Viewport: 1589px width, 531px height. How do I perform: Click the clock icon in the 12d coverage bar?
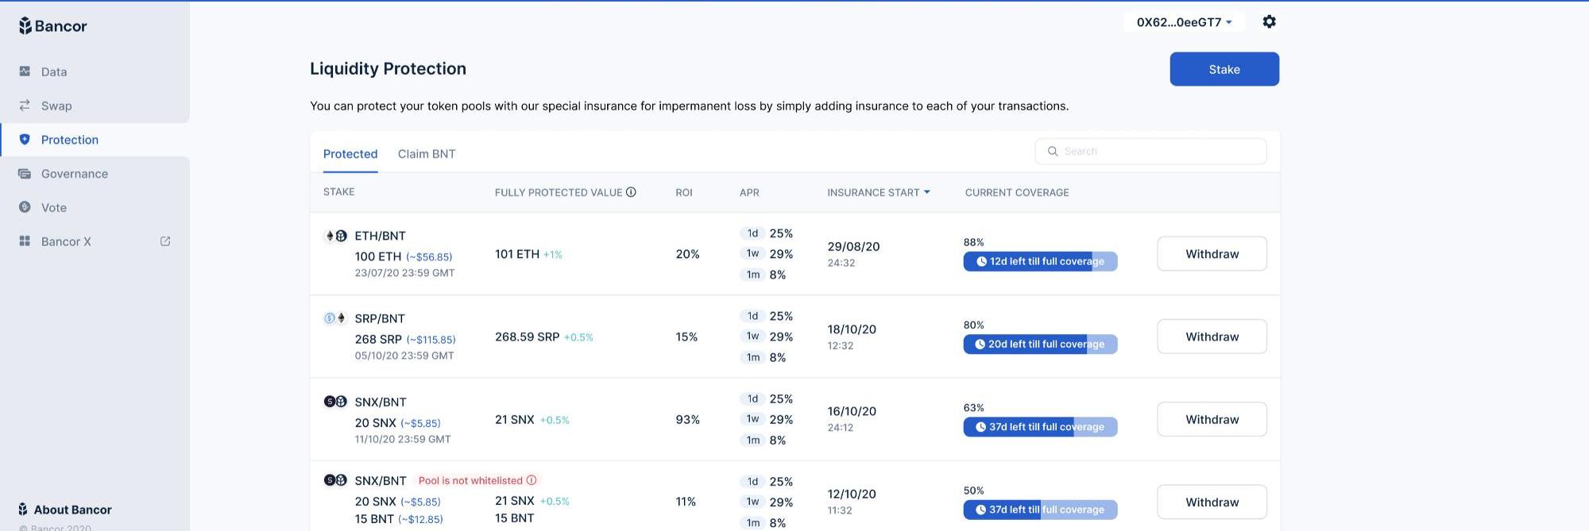pos(981,261)
